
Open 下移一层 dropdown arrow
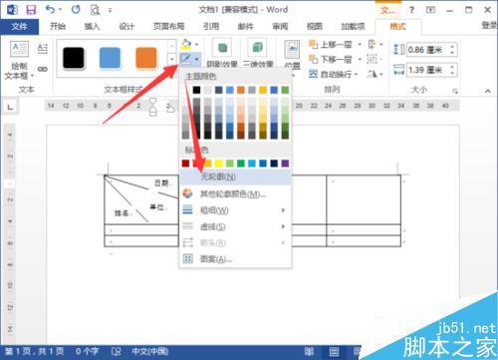tap(360, 59)
